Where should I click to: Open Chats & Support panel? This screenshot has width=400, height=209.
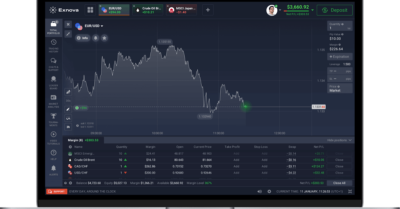pos(53,64)
